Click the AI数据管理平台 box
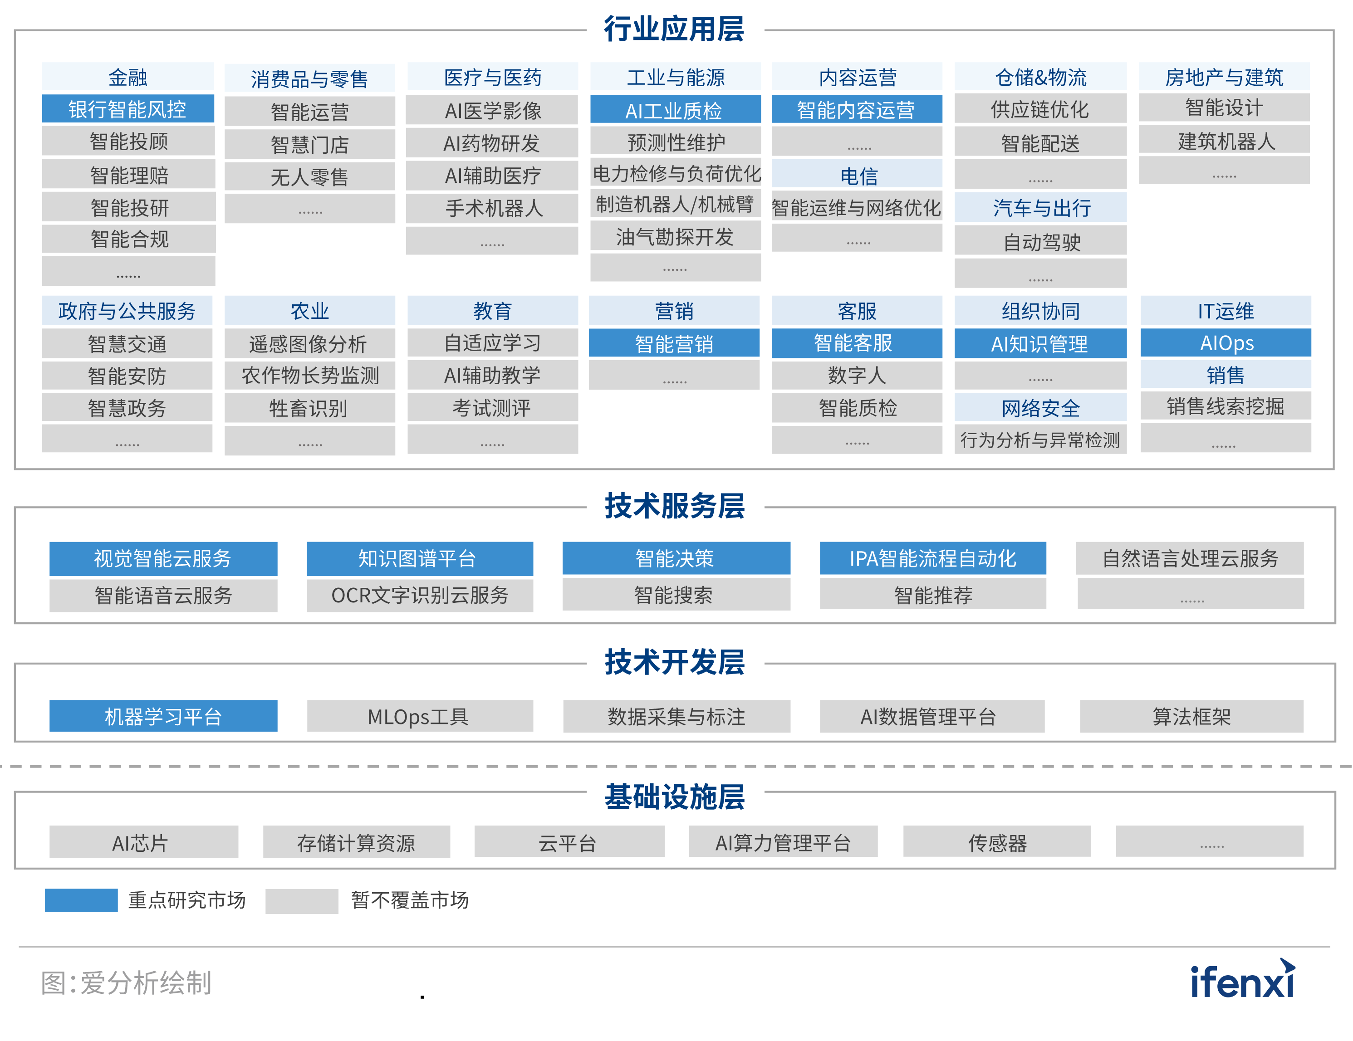This screenshot has width=1353, height=1041. 932,717
